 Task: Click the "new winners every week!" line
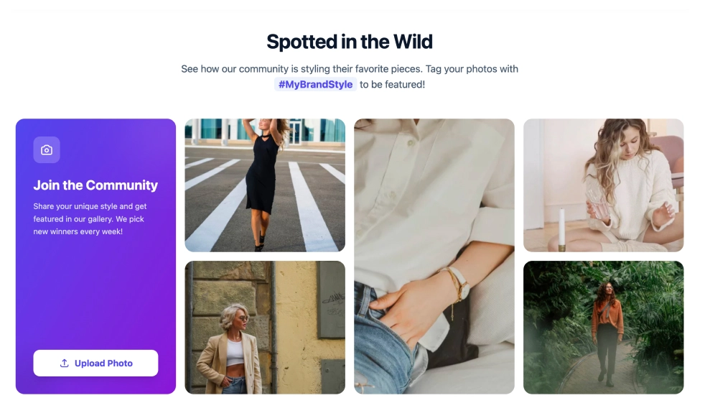[x=78, y=231]
